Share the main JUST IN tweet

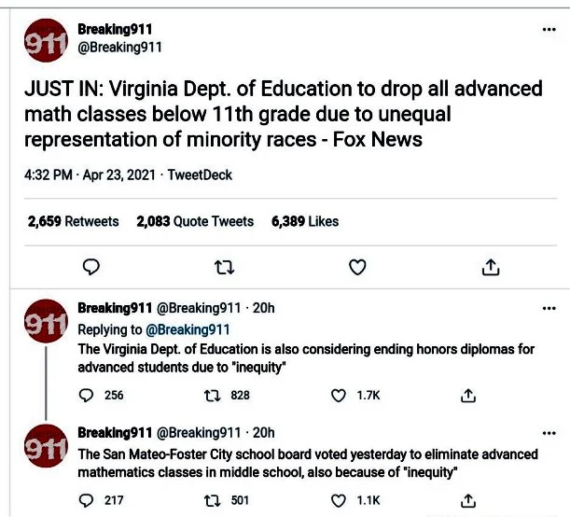[x=490, y=268]
